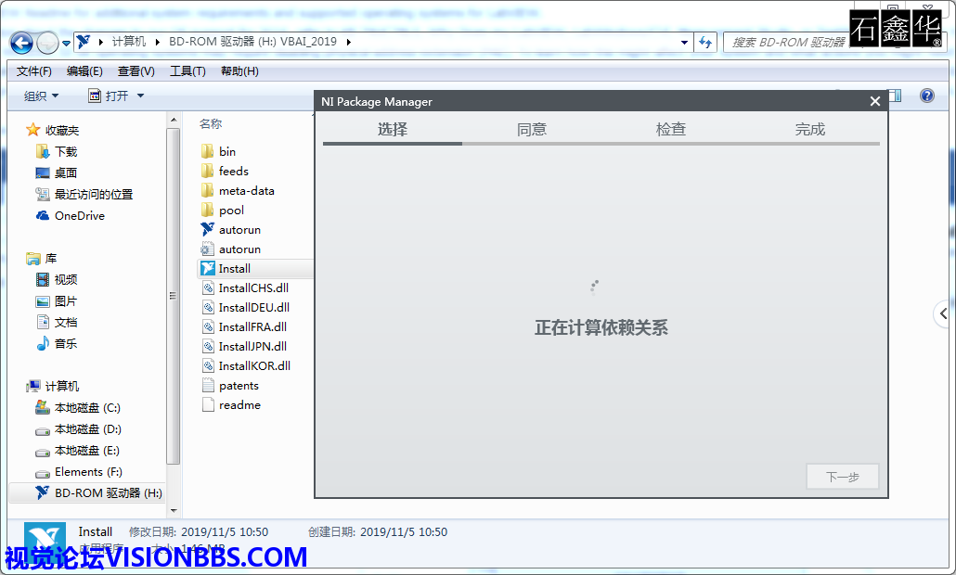Open the 查看(V) menu

coord(136,71)
